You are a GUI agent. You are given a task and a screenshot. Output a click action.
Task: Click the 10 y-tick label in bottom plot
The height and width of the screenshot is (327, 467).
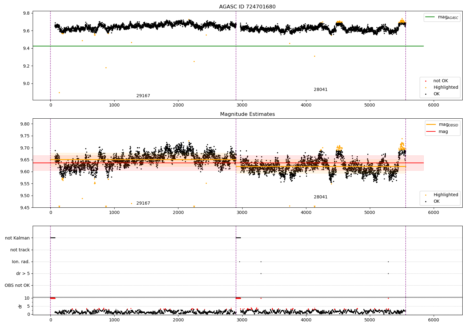pyautogui.click(x=27, y=298)
